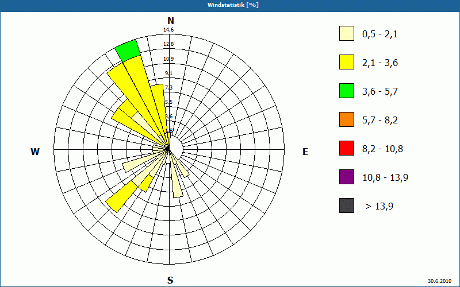Click the S compass label
Image resolution: width=460 pixels, height=287 pixels.
(170, 281)
